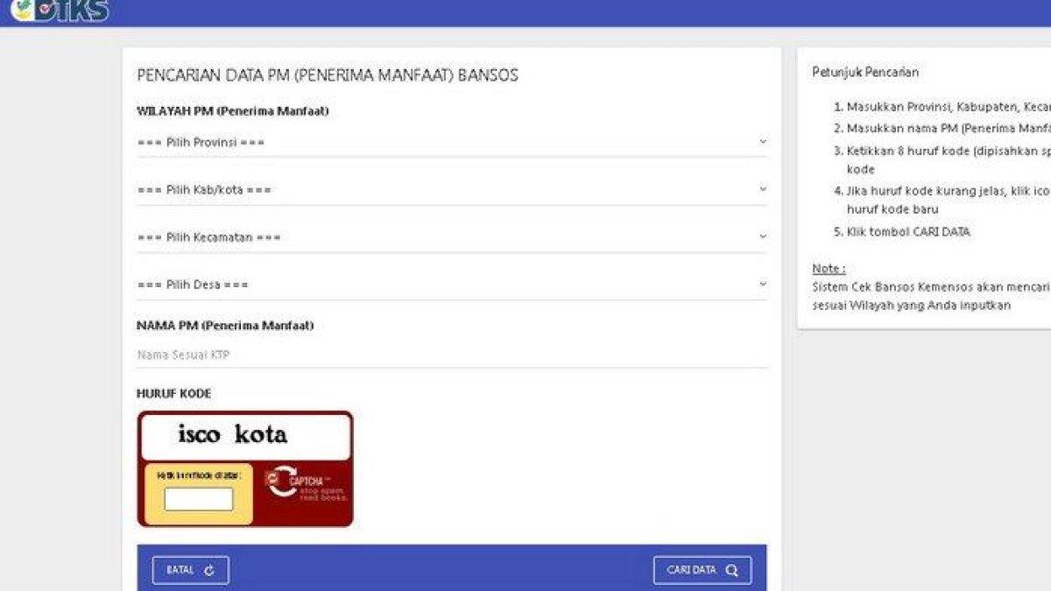Click the captcha code entry box
This screenshot has width=1051, height=591.
pyautogui.click(x=198, y=497)
